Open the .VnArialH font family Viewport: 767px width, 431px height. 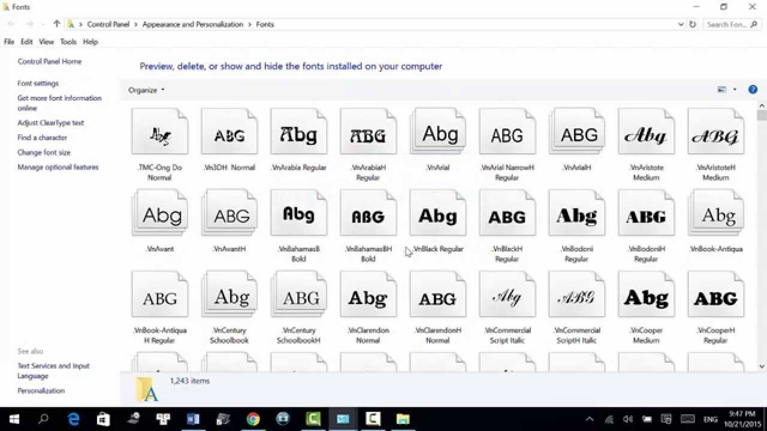coord(576,139)
